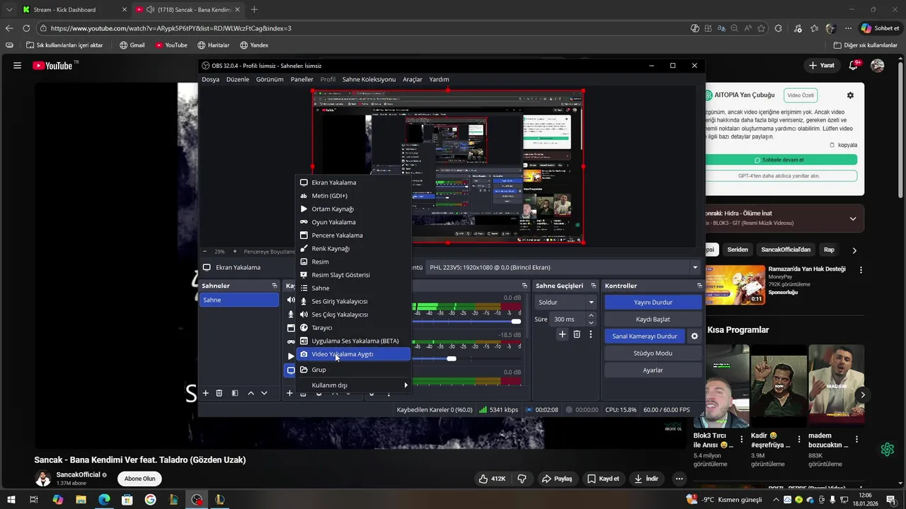Image resolution: width=906 pixels, height=509 pixels.
Task: Pick Tarayıcı source from the menu
Action: tap(352, 327)
